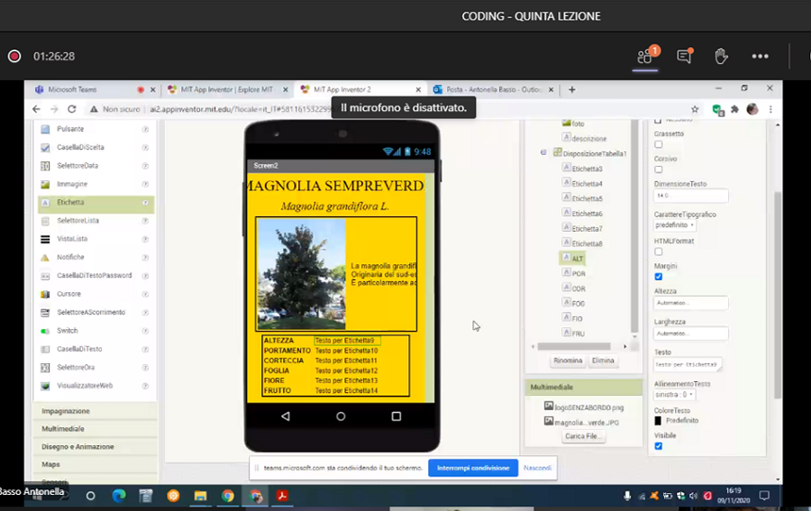Toggle the Corsivo checkbox
Image resolution: width=811 pixels, height=511 pixels.
click(x=658, y=169)
